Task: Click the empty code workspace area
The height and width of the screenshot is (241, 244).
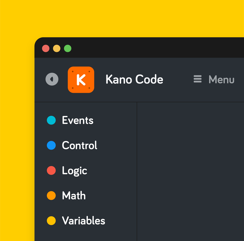Action: coord(190,171)
